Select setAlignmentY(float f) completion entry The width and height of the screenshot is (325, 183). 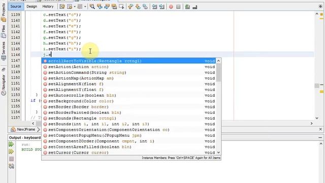[128, 89]
